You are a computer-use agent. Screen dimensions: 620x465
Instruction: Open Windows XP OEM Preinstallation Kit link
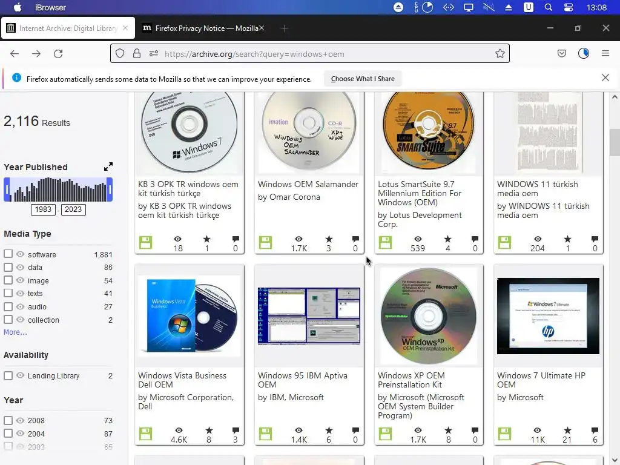[x=411, y=380]
